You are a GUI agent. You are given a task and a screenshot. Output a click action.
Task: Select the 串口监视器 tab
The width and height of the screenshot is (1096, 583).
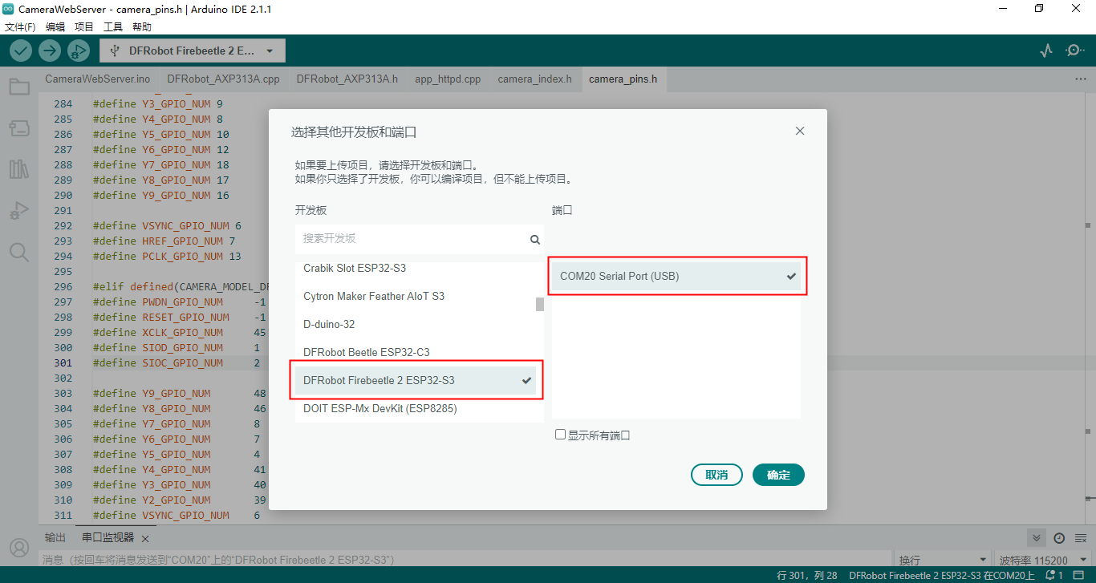[x=108, y=537]
